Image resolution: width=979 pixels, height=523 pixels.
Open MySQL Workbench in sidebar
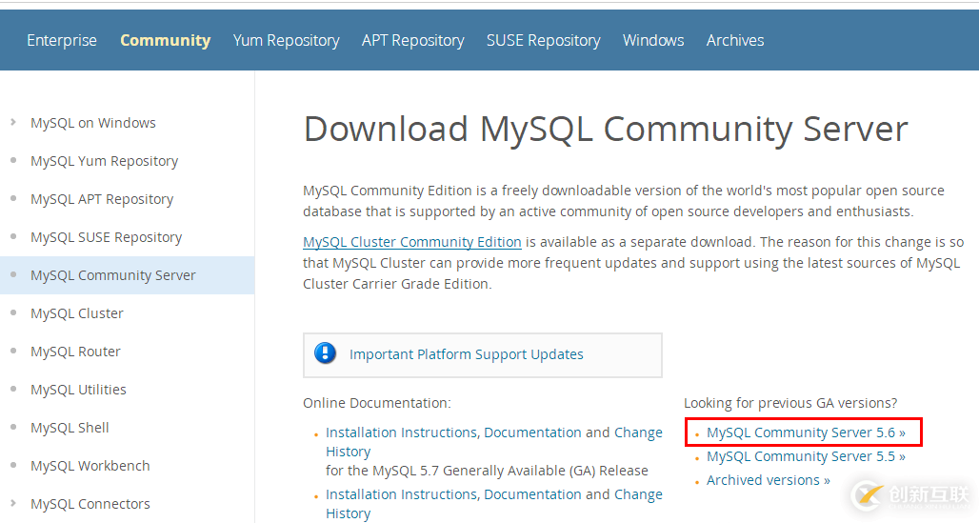tap(90, 466)
